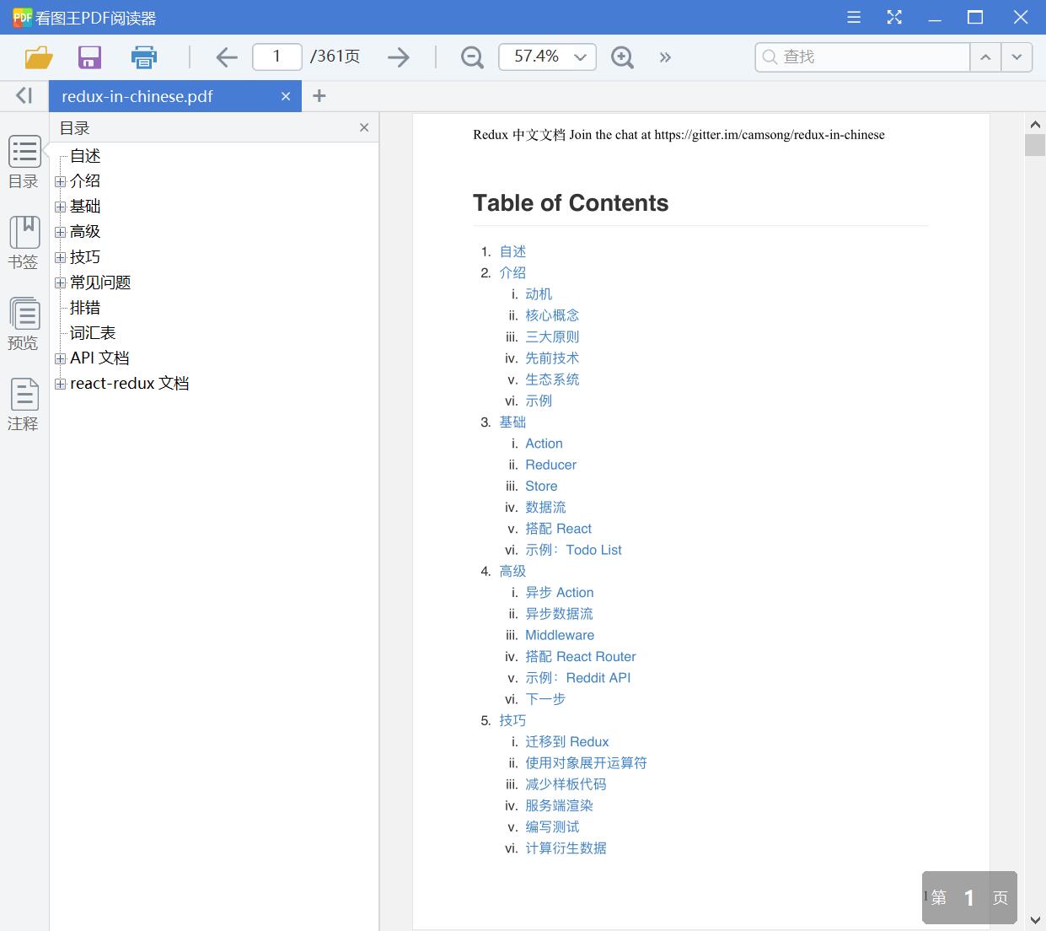Open the 搭配 React Router link

point(581,656)
